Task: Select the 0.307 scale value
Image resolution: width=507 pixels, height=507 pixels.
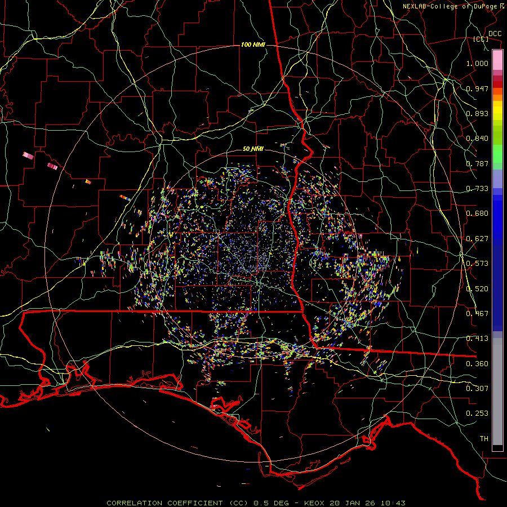Action: pyautogui.click(x=477, y=389)
